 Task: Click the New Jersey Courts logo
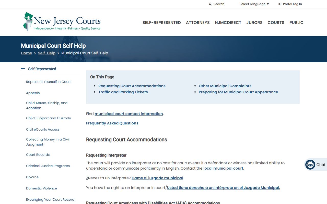[62, 22]
